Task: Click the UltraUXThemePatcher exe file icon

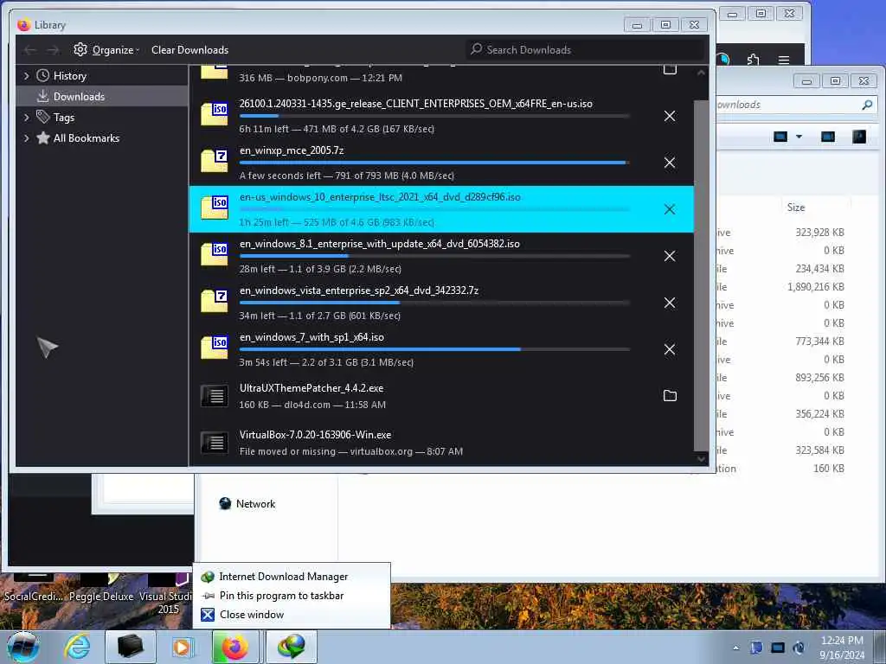Action: 215,396
